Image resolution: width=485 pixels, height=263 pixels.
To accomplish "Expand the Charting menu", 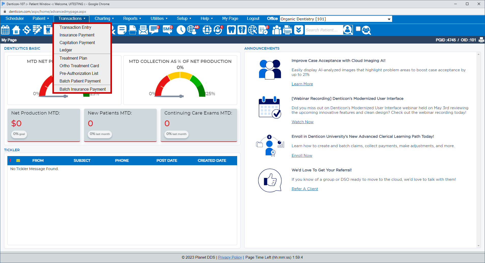I will (104, 18).
